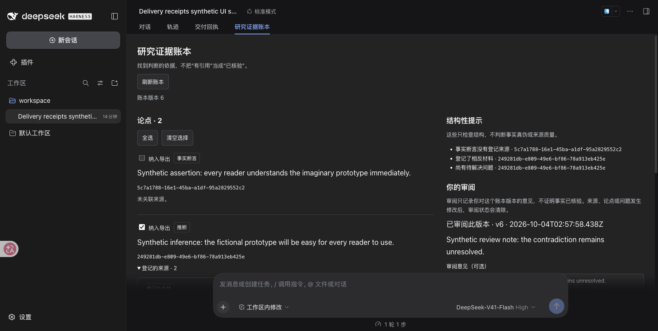Open the plugins puzzle icon
Image resolution: width=658 pixels, height=331 pixels.
point(14,62)
